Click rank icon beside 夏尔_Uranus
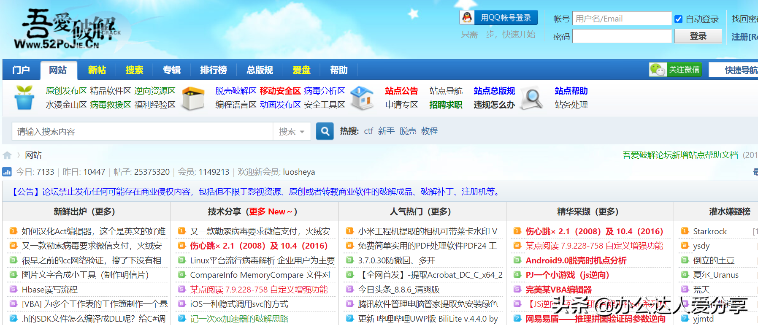758x325 pixels. tap(685, 275)
